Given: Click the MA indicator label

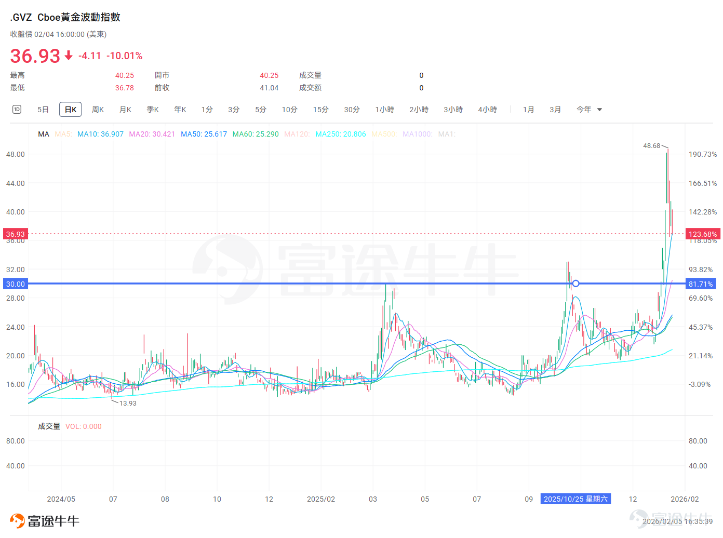Looking at the screenshot, I should coord(44,134).
